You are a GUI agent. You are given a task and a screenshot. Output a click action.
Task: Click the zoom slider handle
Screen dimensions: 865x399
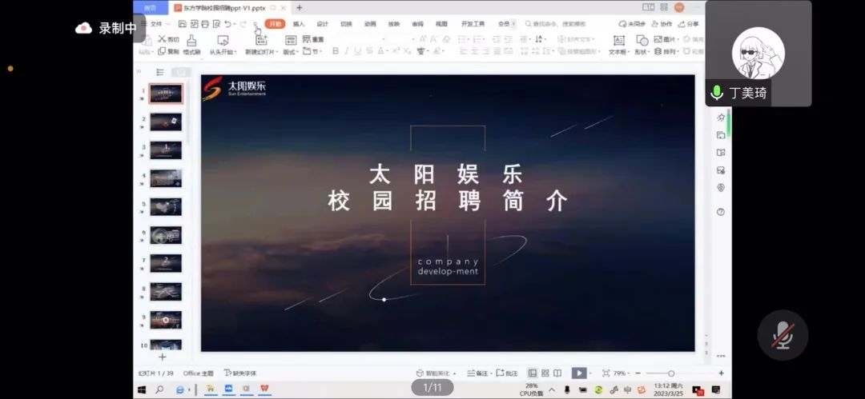[x=671, y=373]
